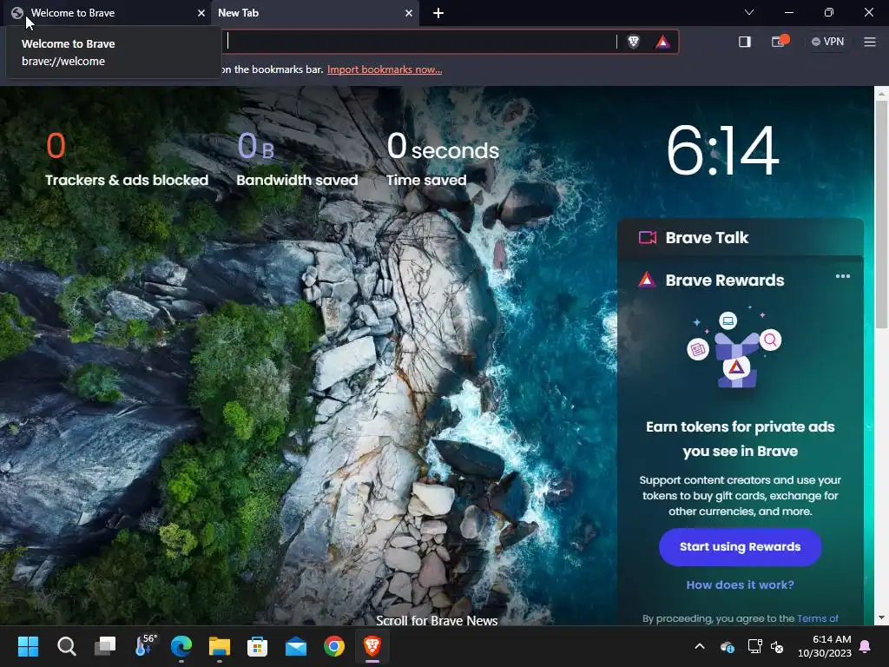
Task: Click scrollbar up arrow
Action: pos(881,93)
